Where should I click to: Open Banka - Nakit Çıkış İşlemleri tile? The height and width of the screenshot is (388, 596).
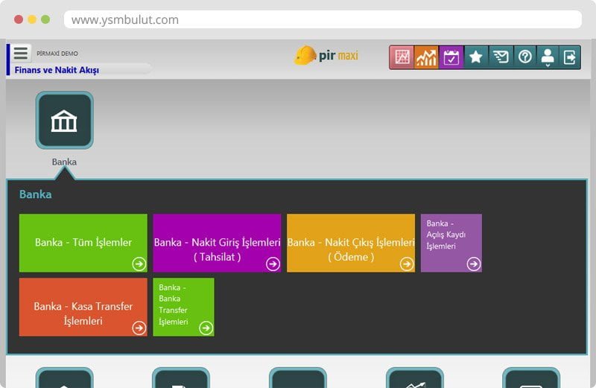tap(350, 243)
